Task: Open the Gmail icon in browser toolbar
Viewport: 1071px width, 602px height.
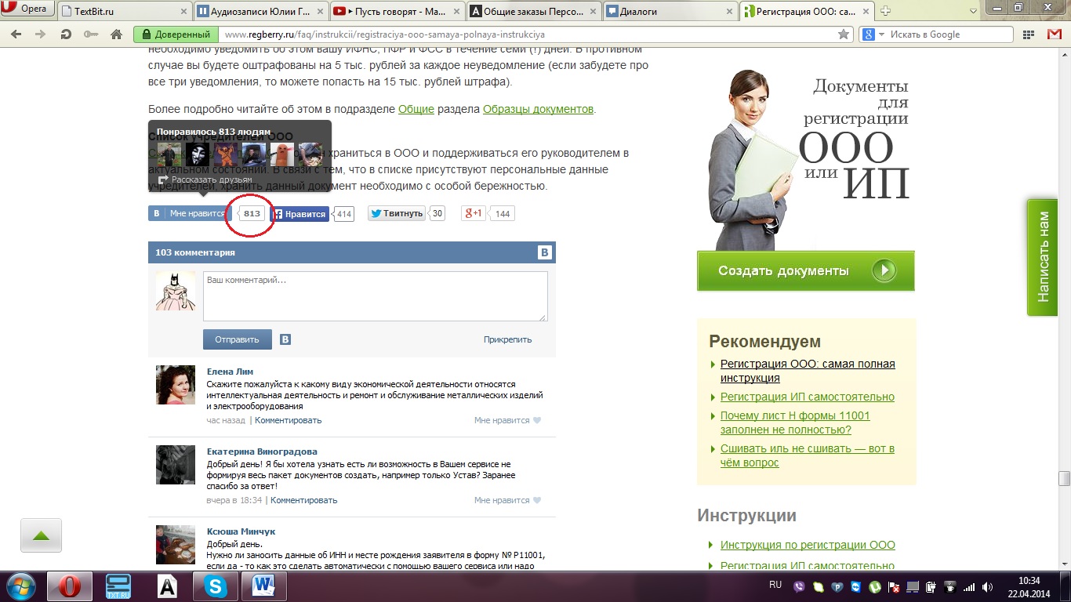Action: pos(1054,34)
